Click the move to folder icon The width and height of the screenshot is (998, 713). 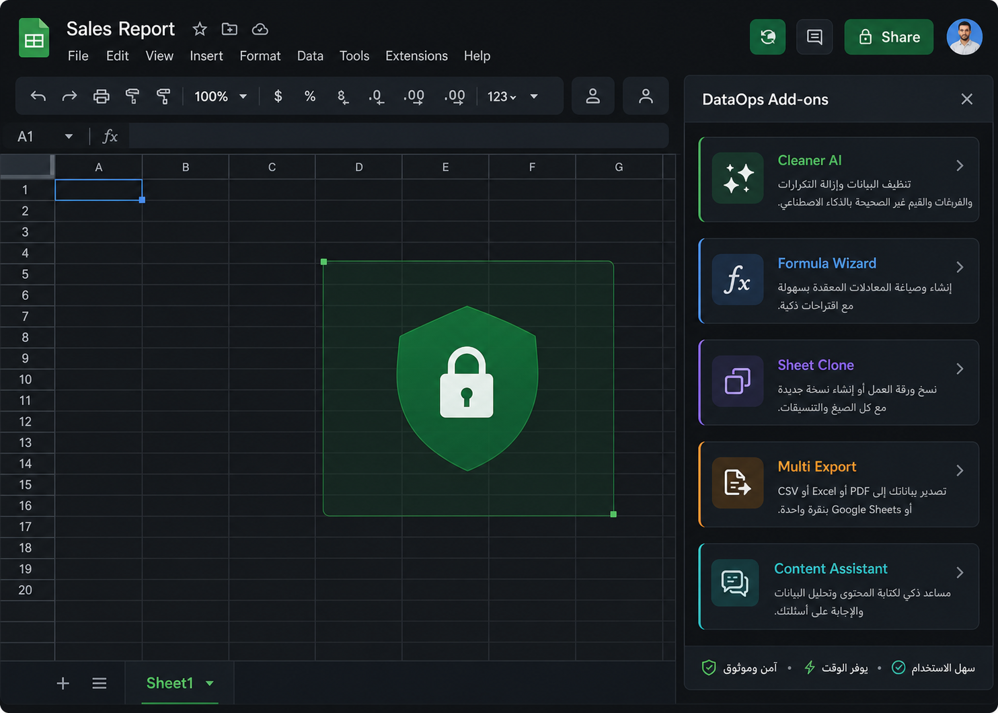coord(229,29)
